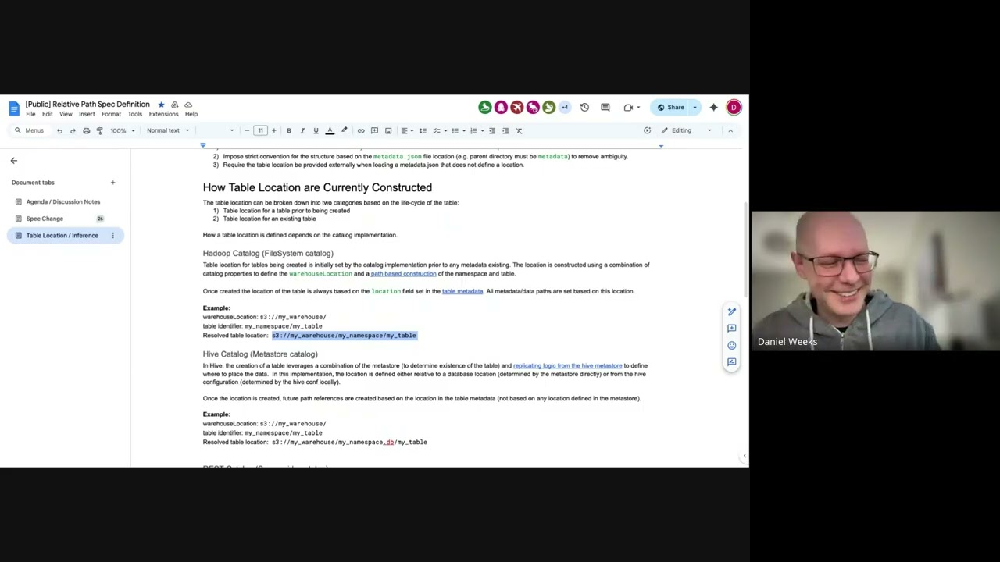The height and width of the screenshot is (562, 1000).
Task: Open the numbered list dropdown
Action: 476,131
